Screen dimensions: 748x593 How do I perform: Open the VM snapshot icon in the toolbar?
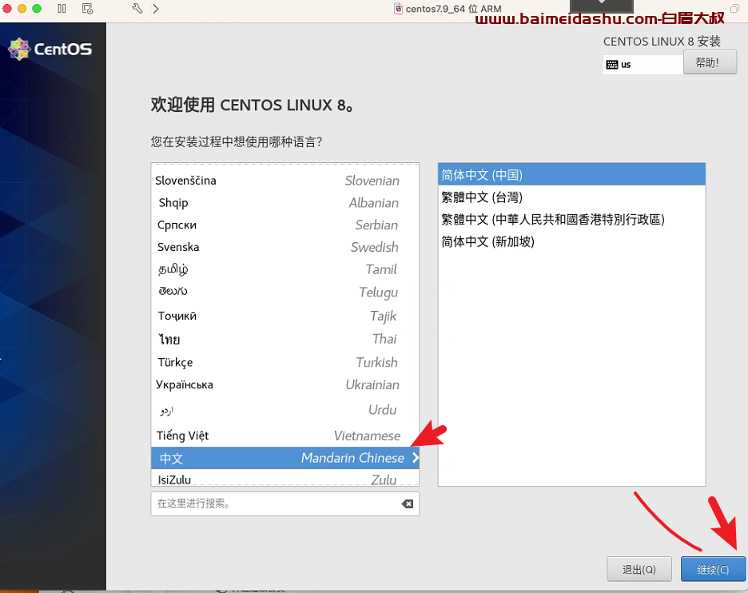(x=87, y=9)
